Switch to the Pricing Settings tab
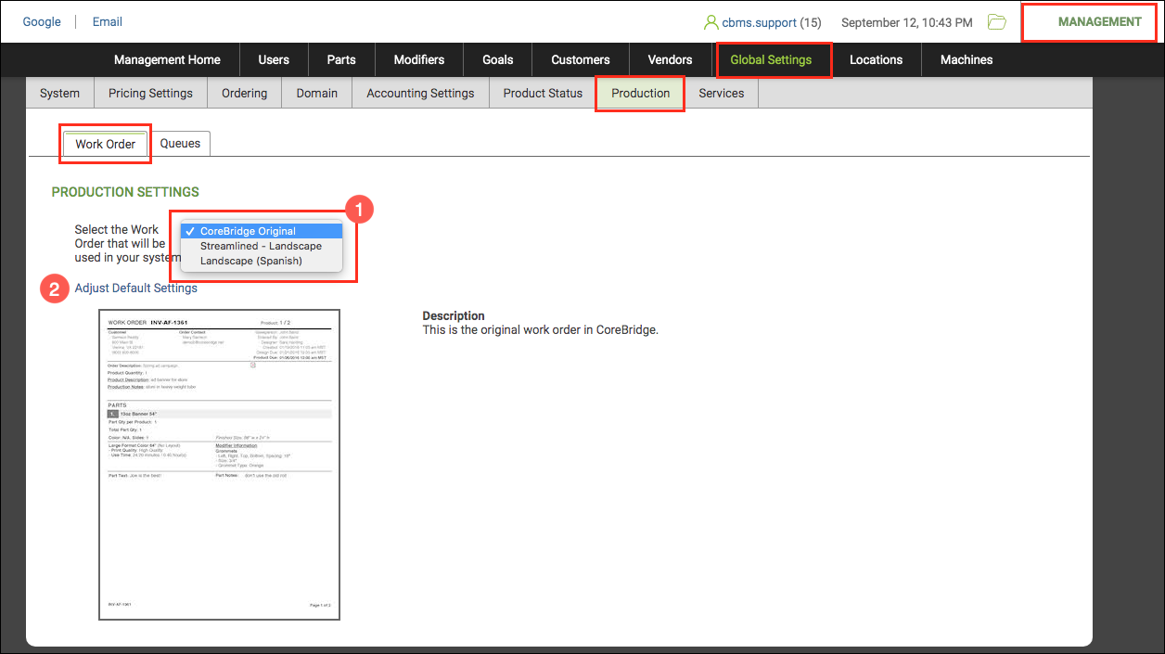 pyautogui.click(x=150, y=93)
